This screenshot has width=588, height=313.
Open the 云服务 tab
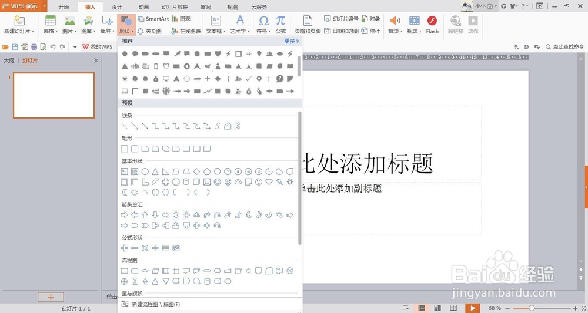click(259, 7)
